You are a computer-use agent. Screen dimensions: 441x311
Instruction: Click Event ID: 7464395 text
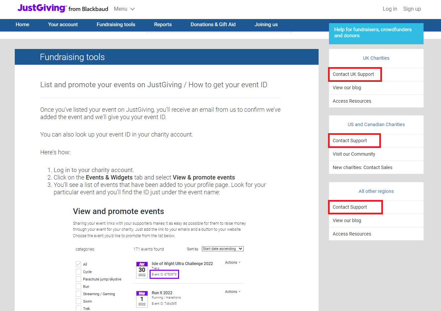(164, 304)
